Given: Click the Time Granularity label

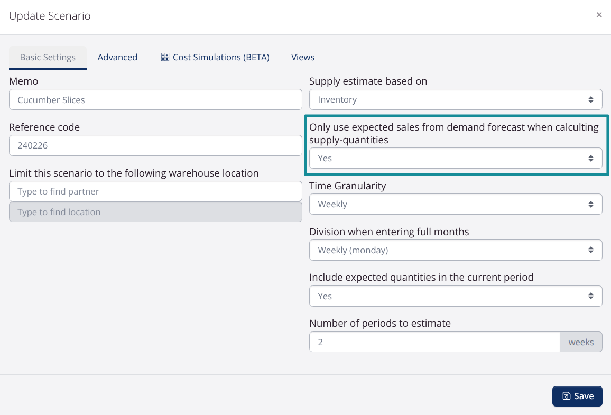Looking at the screenshot, I should pos(348,186).
